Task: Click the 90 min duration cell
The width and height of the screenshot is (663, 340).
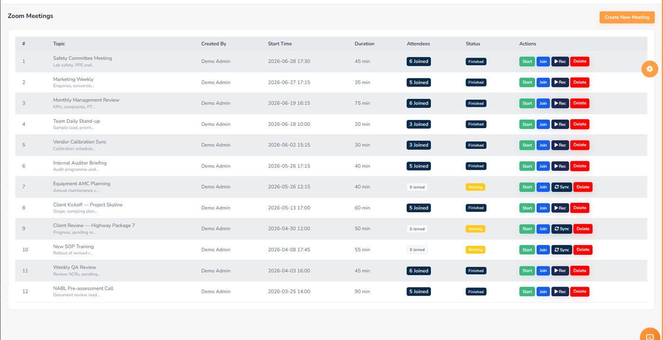Action: [362, 292]
